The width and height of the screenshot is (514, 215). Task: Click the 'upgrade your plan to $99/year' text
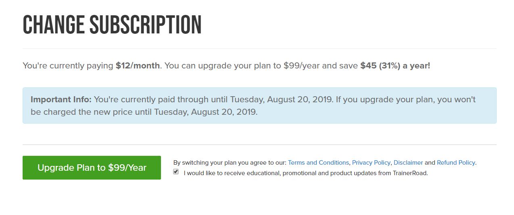point(258,66)
